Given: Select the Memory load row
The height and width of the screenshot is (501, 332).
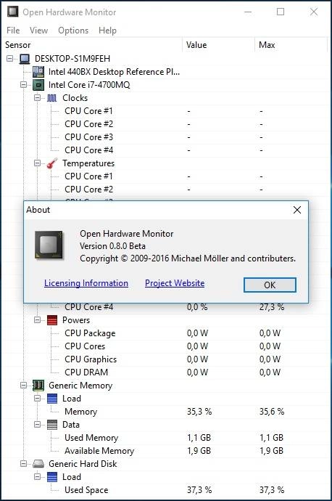Looking at the screenshot, I should click(166, 412).
